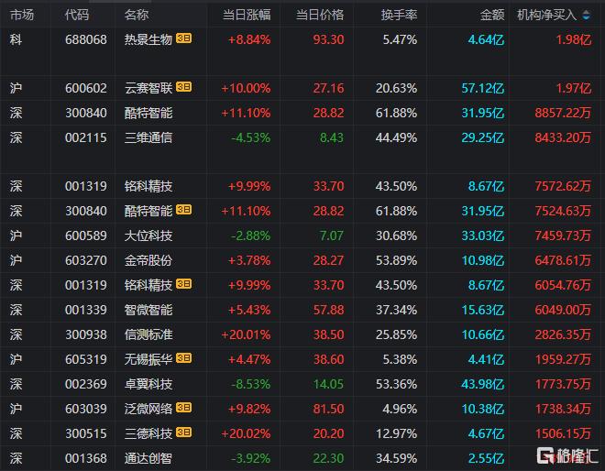Click the 3日 badge beside 泛微网络
Viewport: 605px width, 471px height.
[183, 410]
